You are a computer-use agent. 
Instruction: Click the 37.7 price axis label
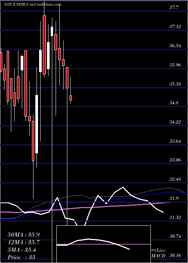[174, 8]
